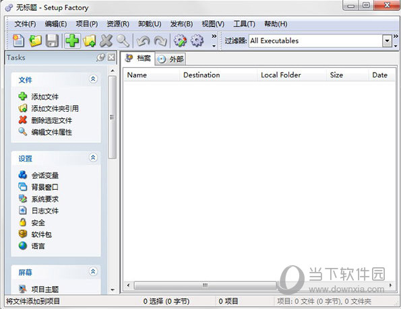
Task: Open the 编辑(E) menu
Action: (x=56, y=24)
